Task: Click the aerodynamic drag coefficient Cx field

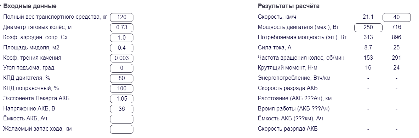Action: tap(122, 37)
